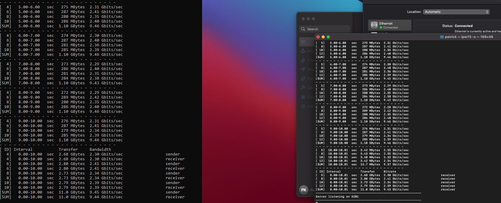Viewport: 501px width, 203px height.
Task: Click '9.43 Gbits/sec' in server terminal final SUM row
Action: tap(396, 189)
